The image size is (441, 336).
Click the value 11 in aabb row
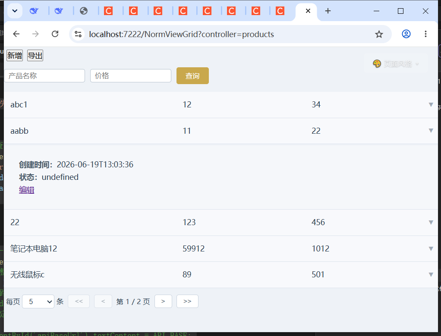point(187,131)
